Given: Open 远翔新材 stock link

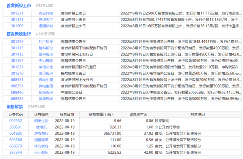Looking at the screenshot, I should click(x=46, y=26).
